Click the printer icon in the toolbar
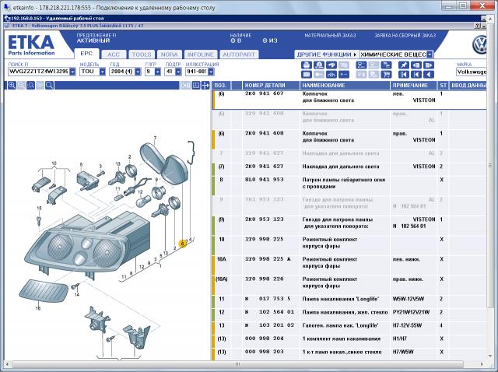 click(x=306, y=65)
